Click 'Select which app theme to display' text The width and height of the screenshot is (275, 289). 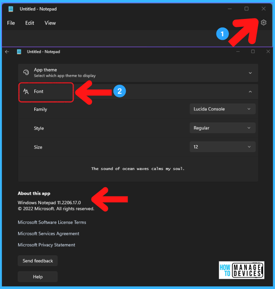(65, 76)
